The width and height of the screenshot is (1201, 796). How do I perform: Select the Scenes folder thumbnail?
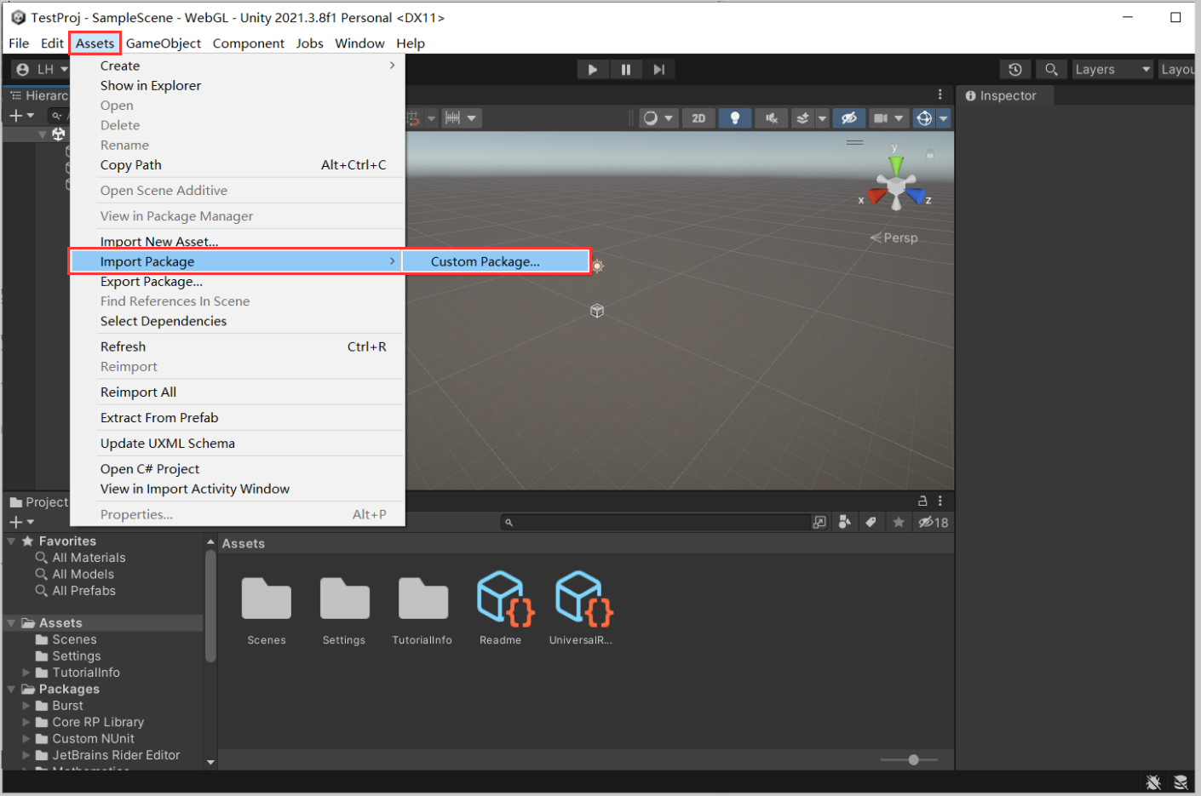(267, 598)
